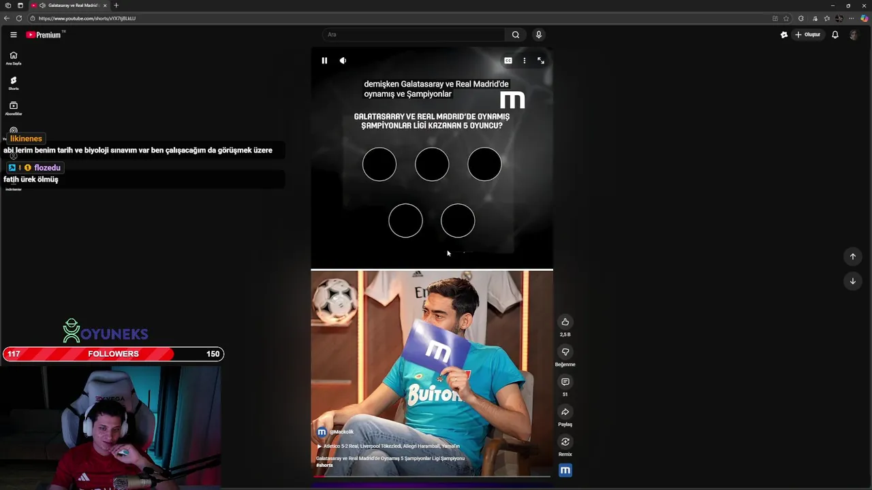Viewport: 872px width, 490px height.
Task: Close the Galatasaray ve Real Madrid tab
Action: (x=105, y=5)
